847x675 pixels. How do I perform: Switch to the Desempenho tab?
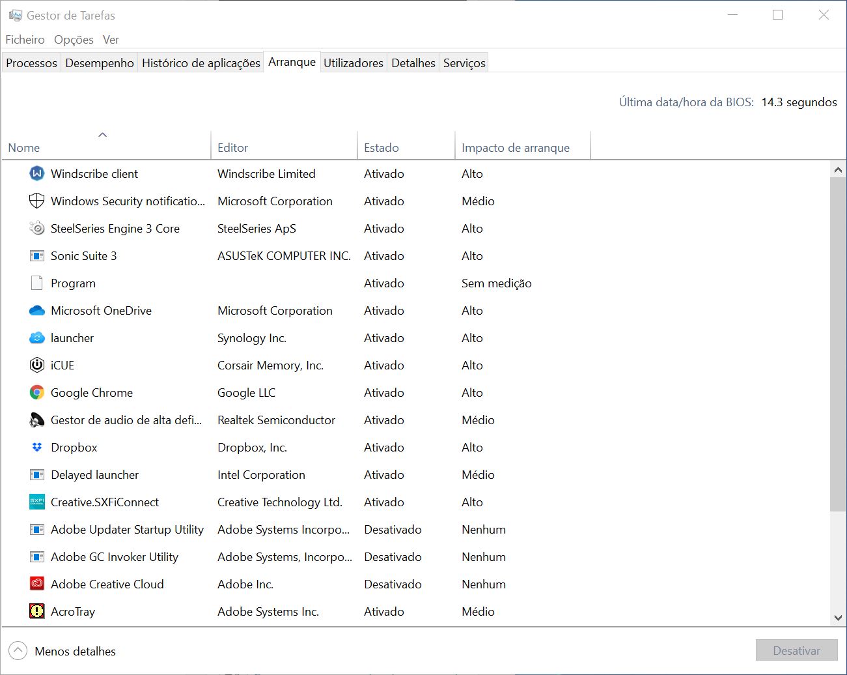[100, 63]
